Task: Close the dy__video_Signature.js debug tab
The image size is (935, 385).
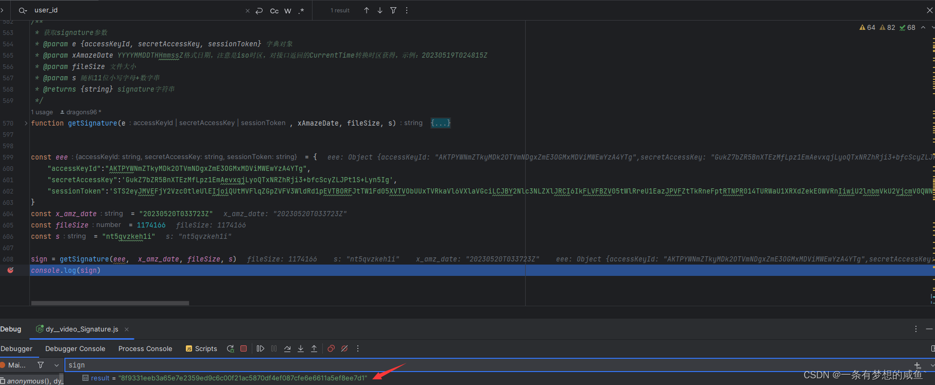Action: coord(127,329)
